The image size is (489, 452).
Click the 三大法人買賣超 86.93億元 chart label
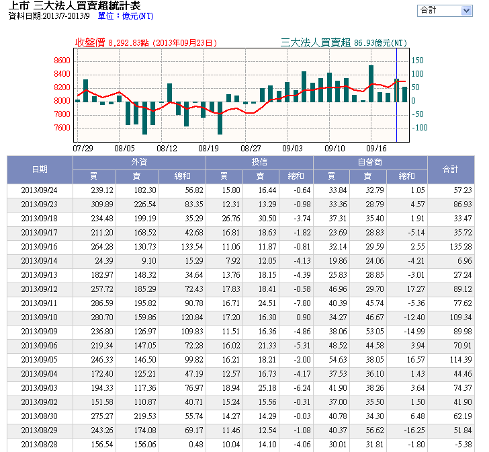pos(344,43)
